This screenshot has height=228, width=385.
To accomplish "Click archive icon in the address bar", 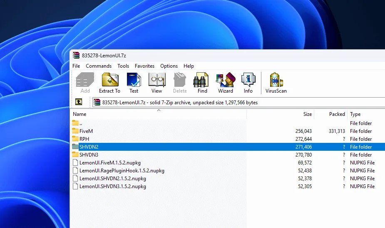I will pyautogui.click(x=97, y=102).
